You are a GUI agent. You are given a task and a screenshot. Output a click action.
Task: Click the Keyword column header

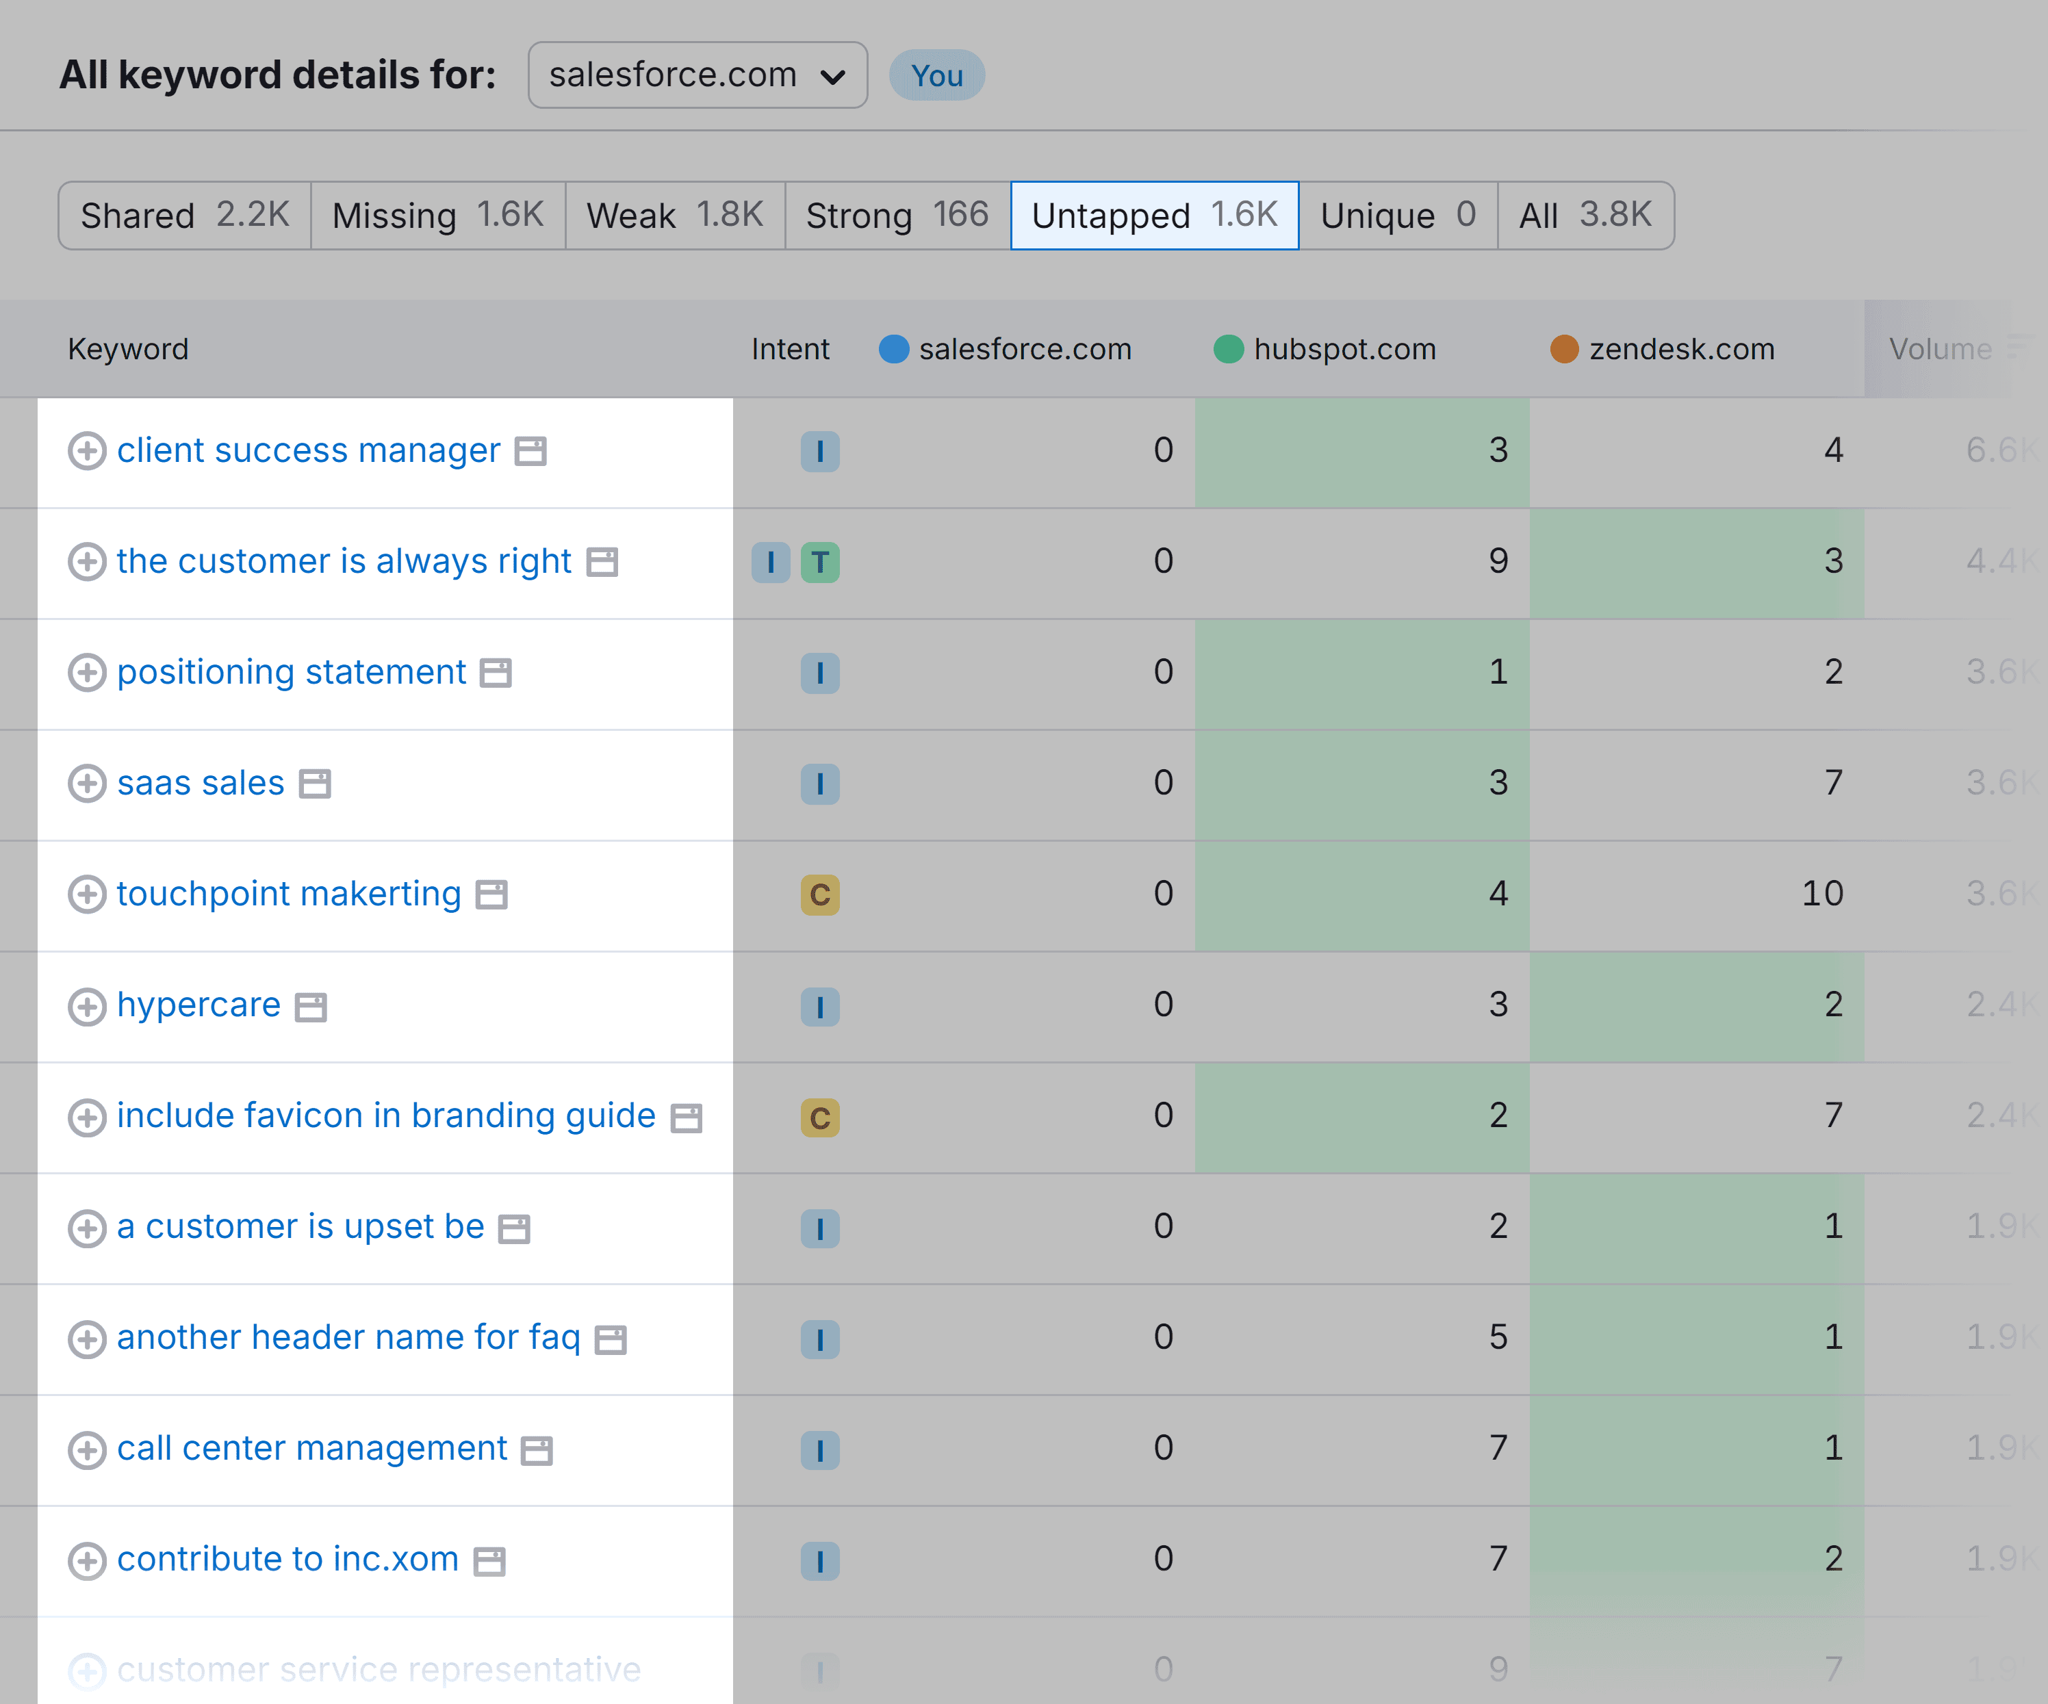(x=128, y=349)
